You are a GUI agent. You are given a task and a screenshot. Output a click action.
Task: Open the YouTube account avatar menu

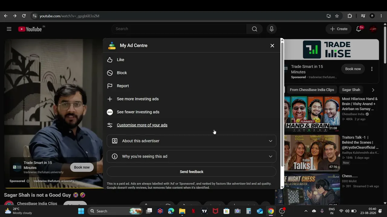[x=373, y=29]
